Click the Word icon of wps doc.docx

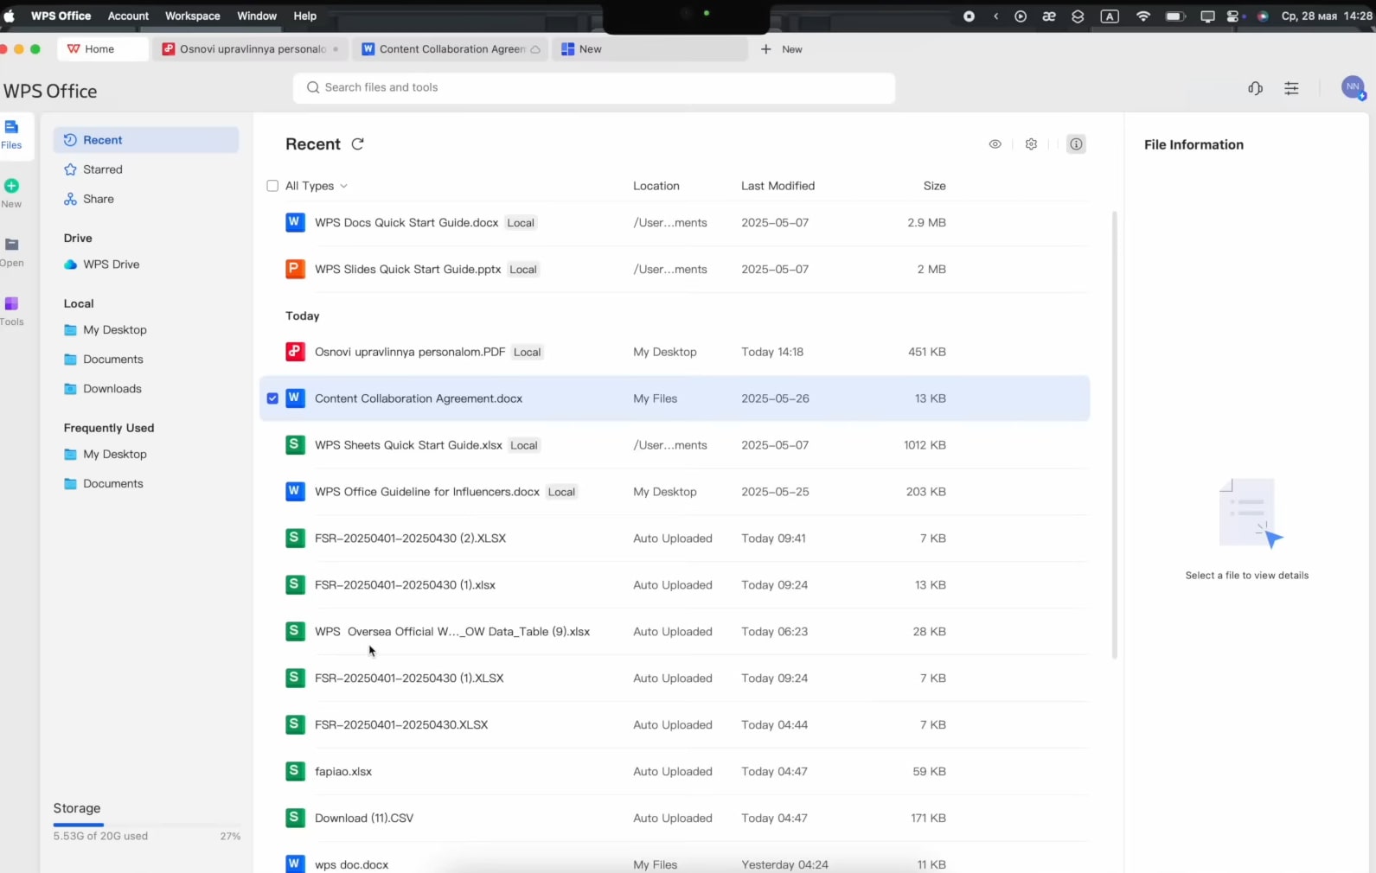click(x=295, y=863)
